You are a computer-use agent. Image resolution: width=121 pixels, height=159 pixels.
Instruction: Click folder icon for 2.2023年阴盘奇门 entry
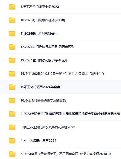(12, 114)
